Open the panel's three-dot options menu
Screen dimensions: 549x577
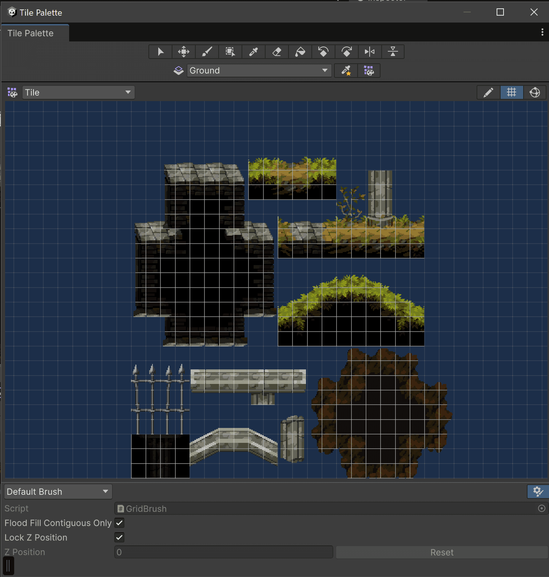542,32
